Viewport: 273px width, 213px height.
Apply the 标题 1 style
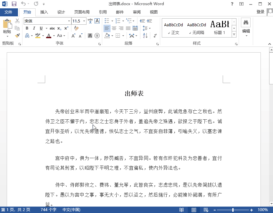pyautogui.click(x=219, y=28)
